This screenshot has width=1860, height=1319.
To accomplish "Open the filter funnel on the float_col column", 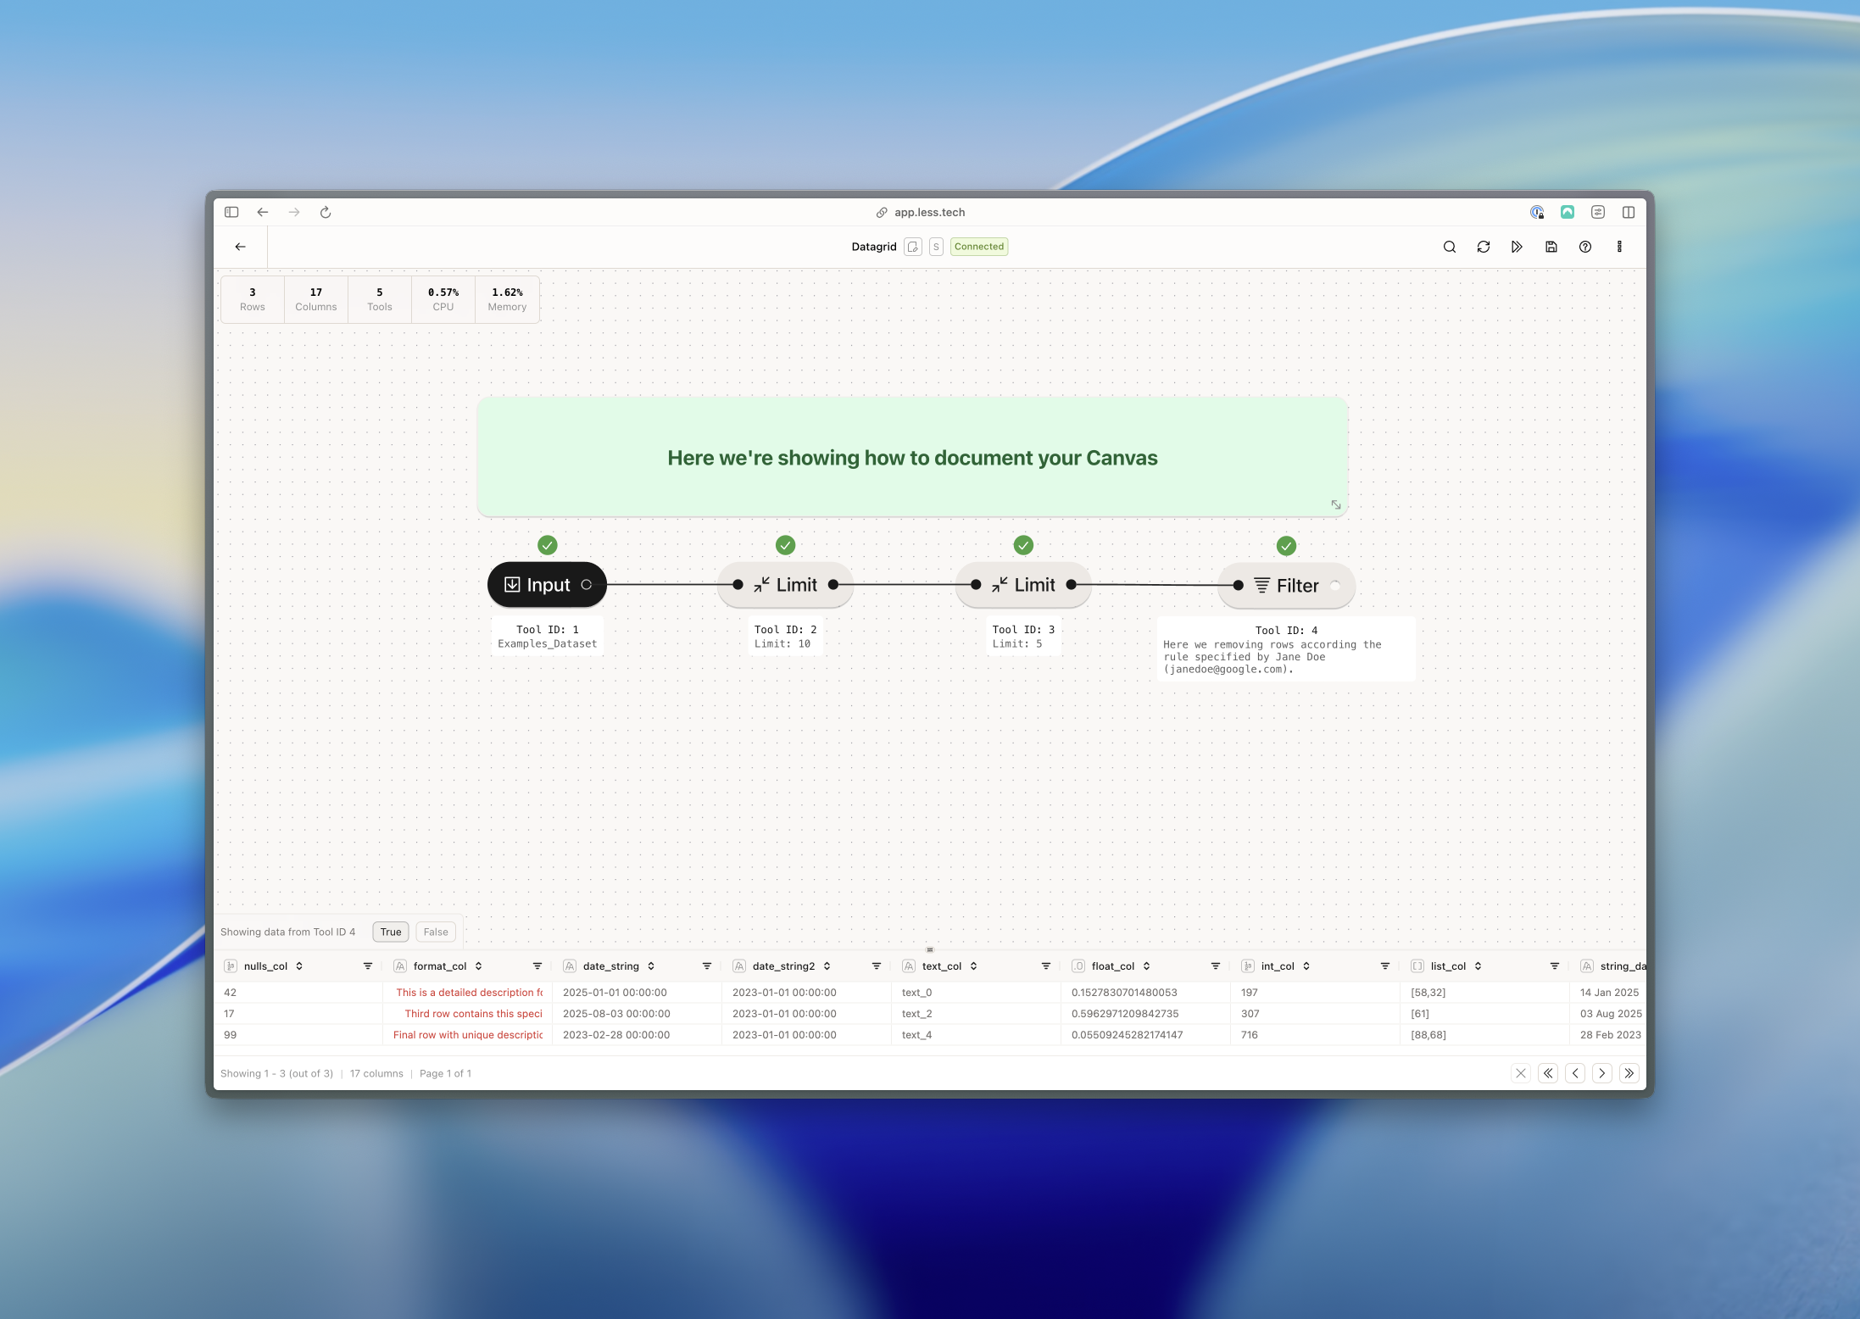I will coord(1216,966).
